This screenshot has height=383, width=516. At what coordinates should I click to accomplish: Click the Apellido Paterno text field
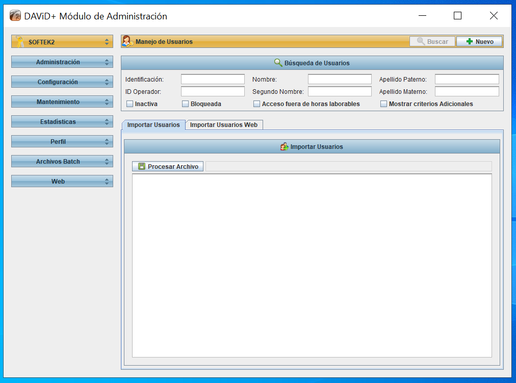pos(467,80)
